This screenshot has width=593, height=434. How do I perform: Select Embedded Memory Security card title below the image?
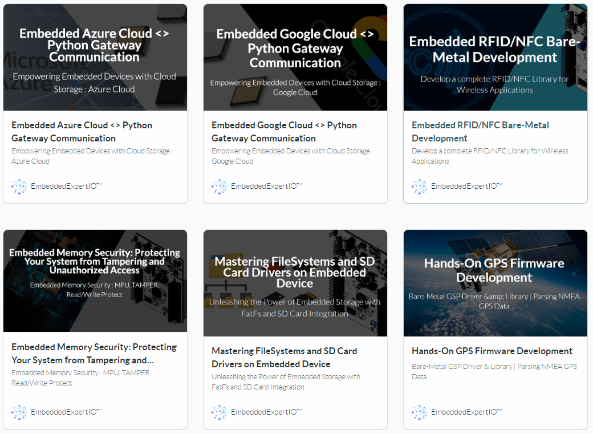click(x=94, y=354)
